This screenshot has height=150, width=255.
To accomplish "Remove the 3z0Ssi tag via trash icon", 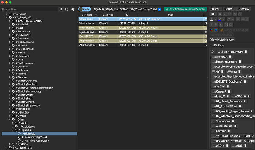I will tap(228, 87).
